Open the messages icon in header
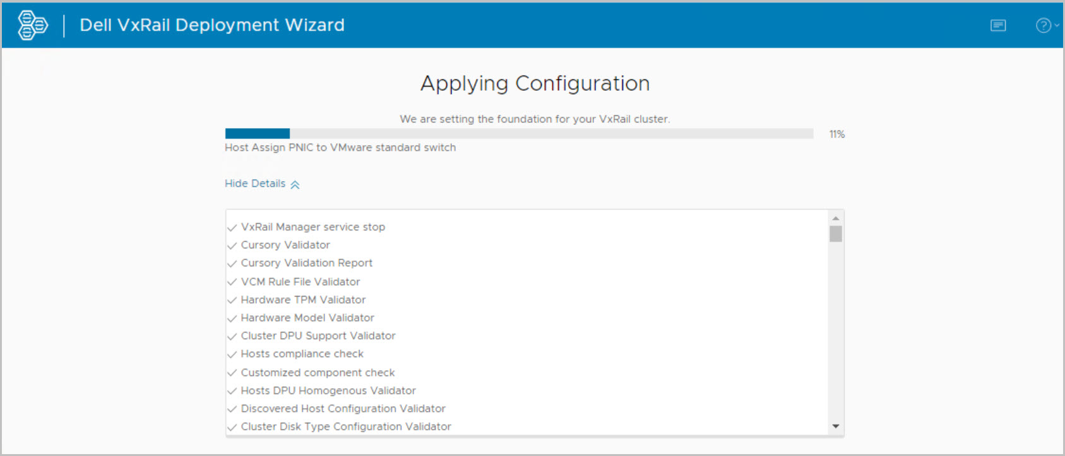The width and height of the screenshot is (1065, 456). click(998, 25)
